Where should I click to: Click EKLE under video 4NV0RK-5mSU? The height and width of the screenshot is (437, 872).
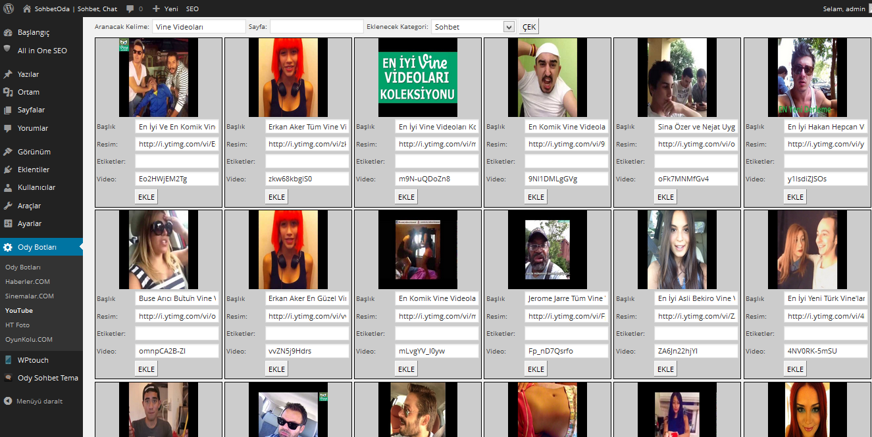click(x=795, y=369)
